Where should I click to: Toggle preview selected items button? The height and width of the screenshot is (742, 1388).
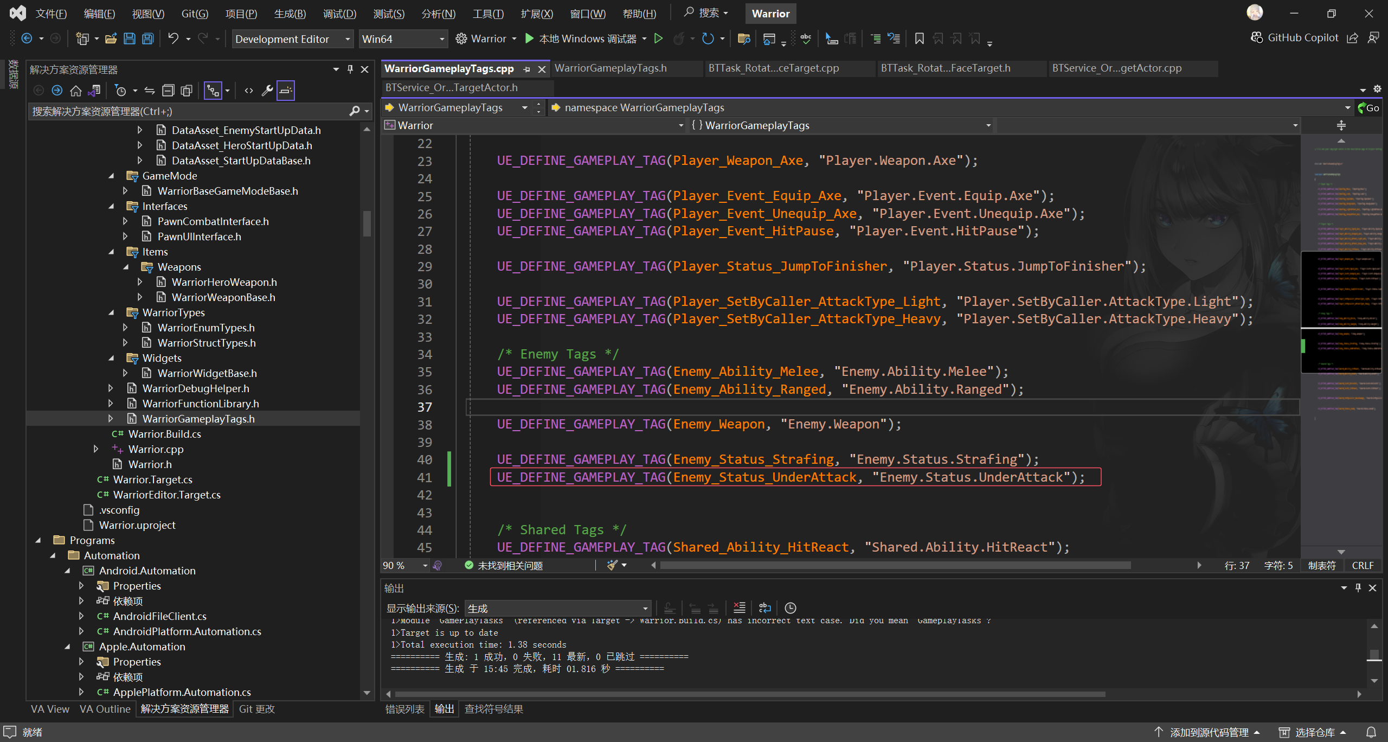point(286,91)
